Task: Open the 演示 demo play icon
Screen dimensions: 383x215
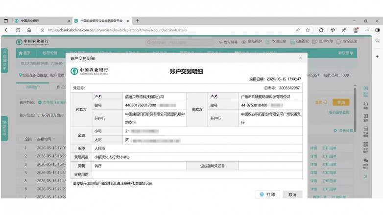Action: coord(366,118)
